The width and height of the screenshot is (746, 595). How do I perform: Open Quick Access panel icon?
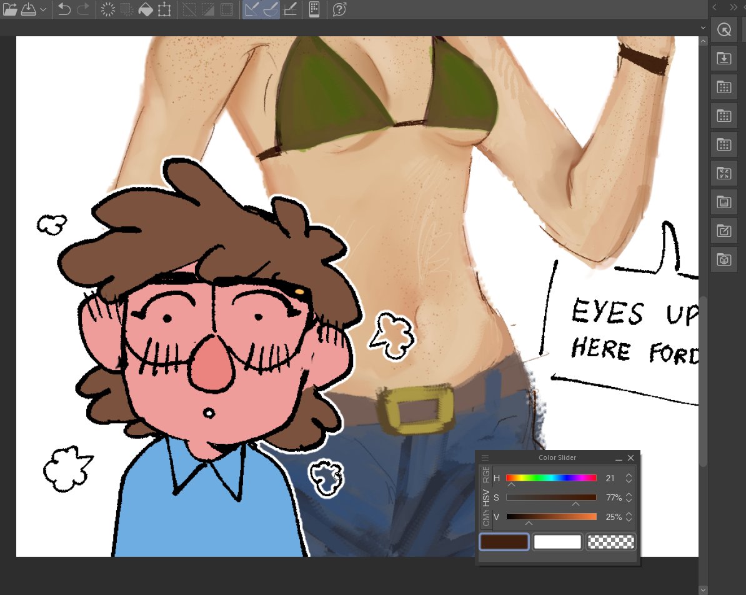(724, 29)
